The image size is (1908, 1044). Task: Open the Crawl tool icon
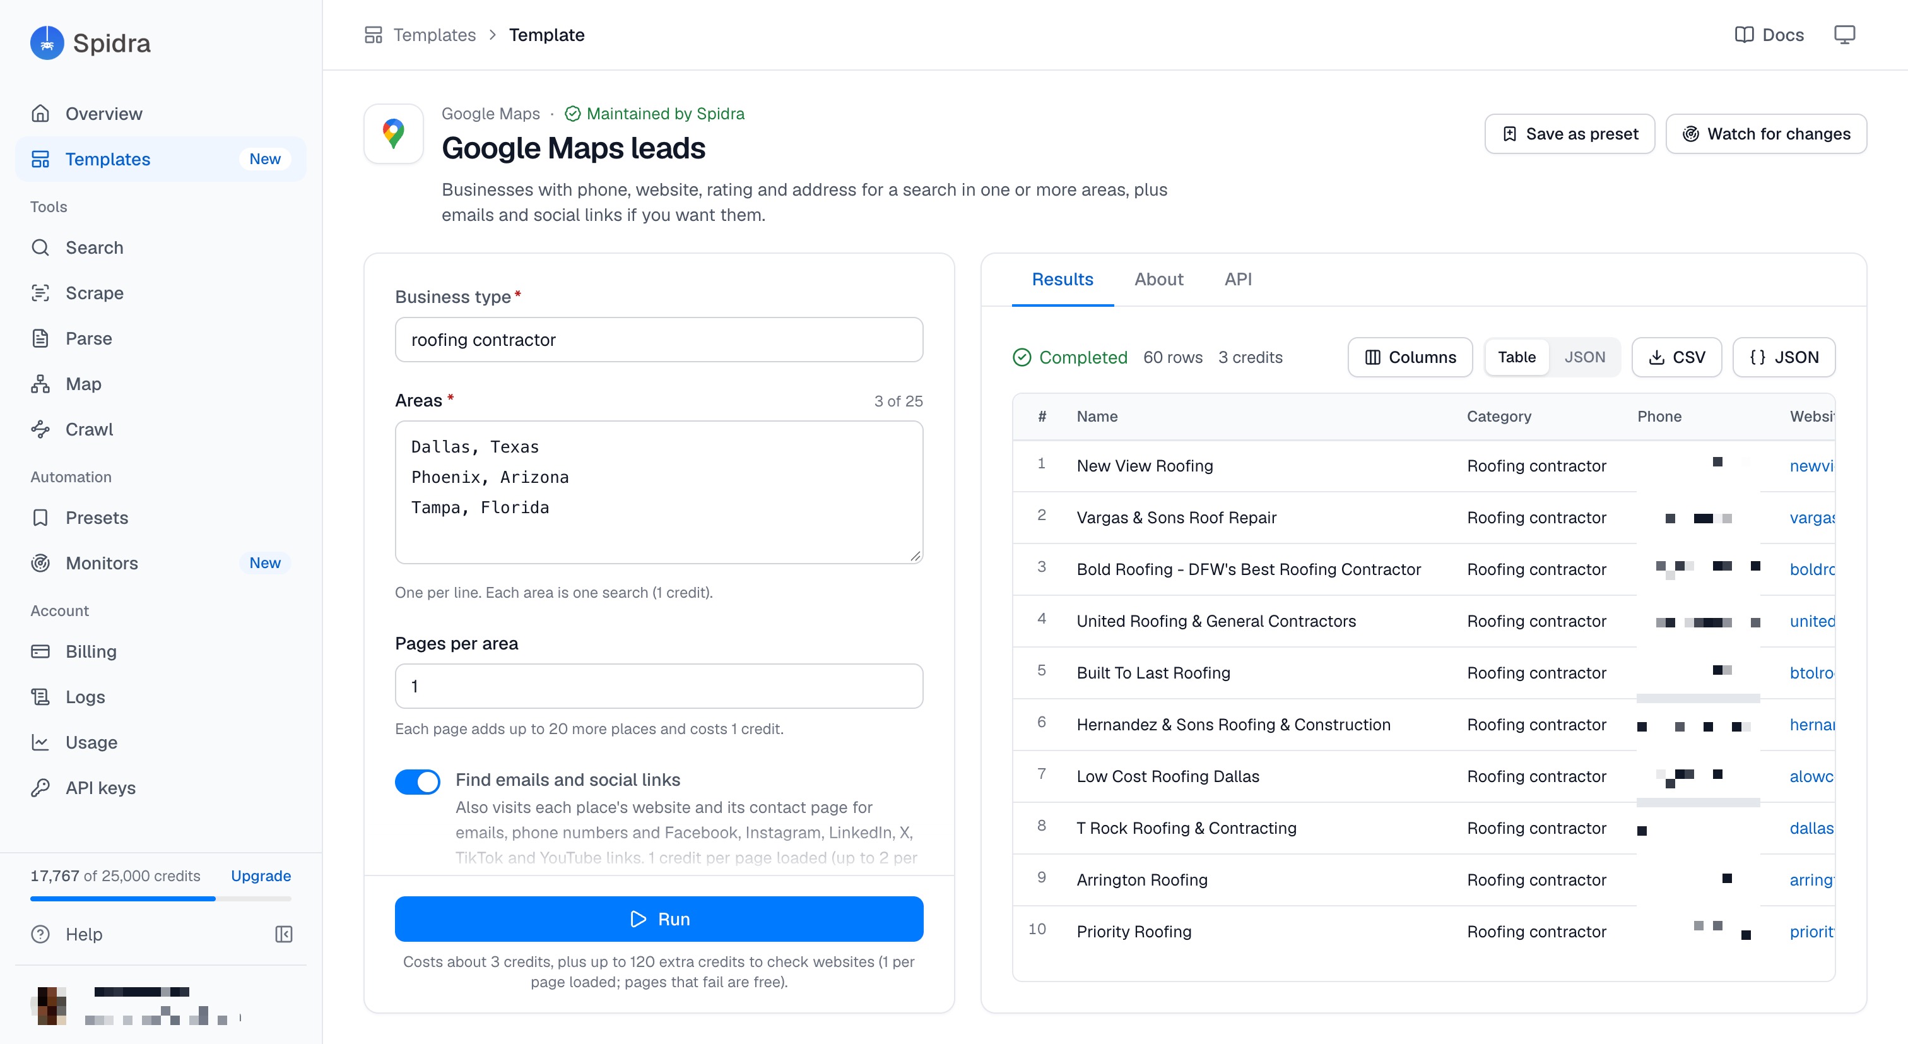41,429
